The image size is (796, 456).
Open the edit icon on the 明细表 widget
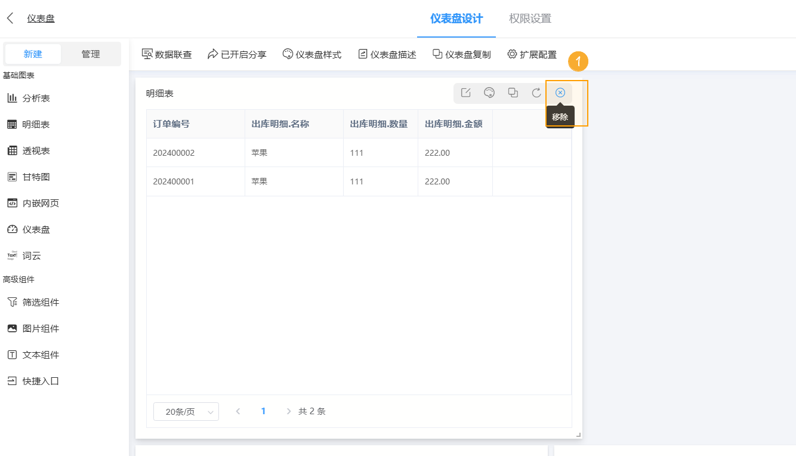point(465,93)
